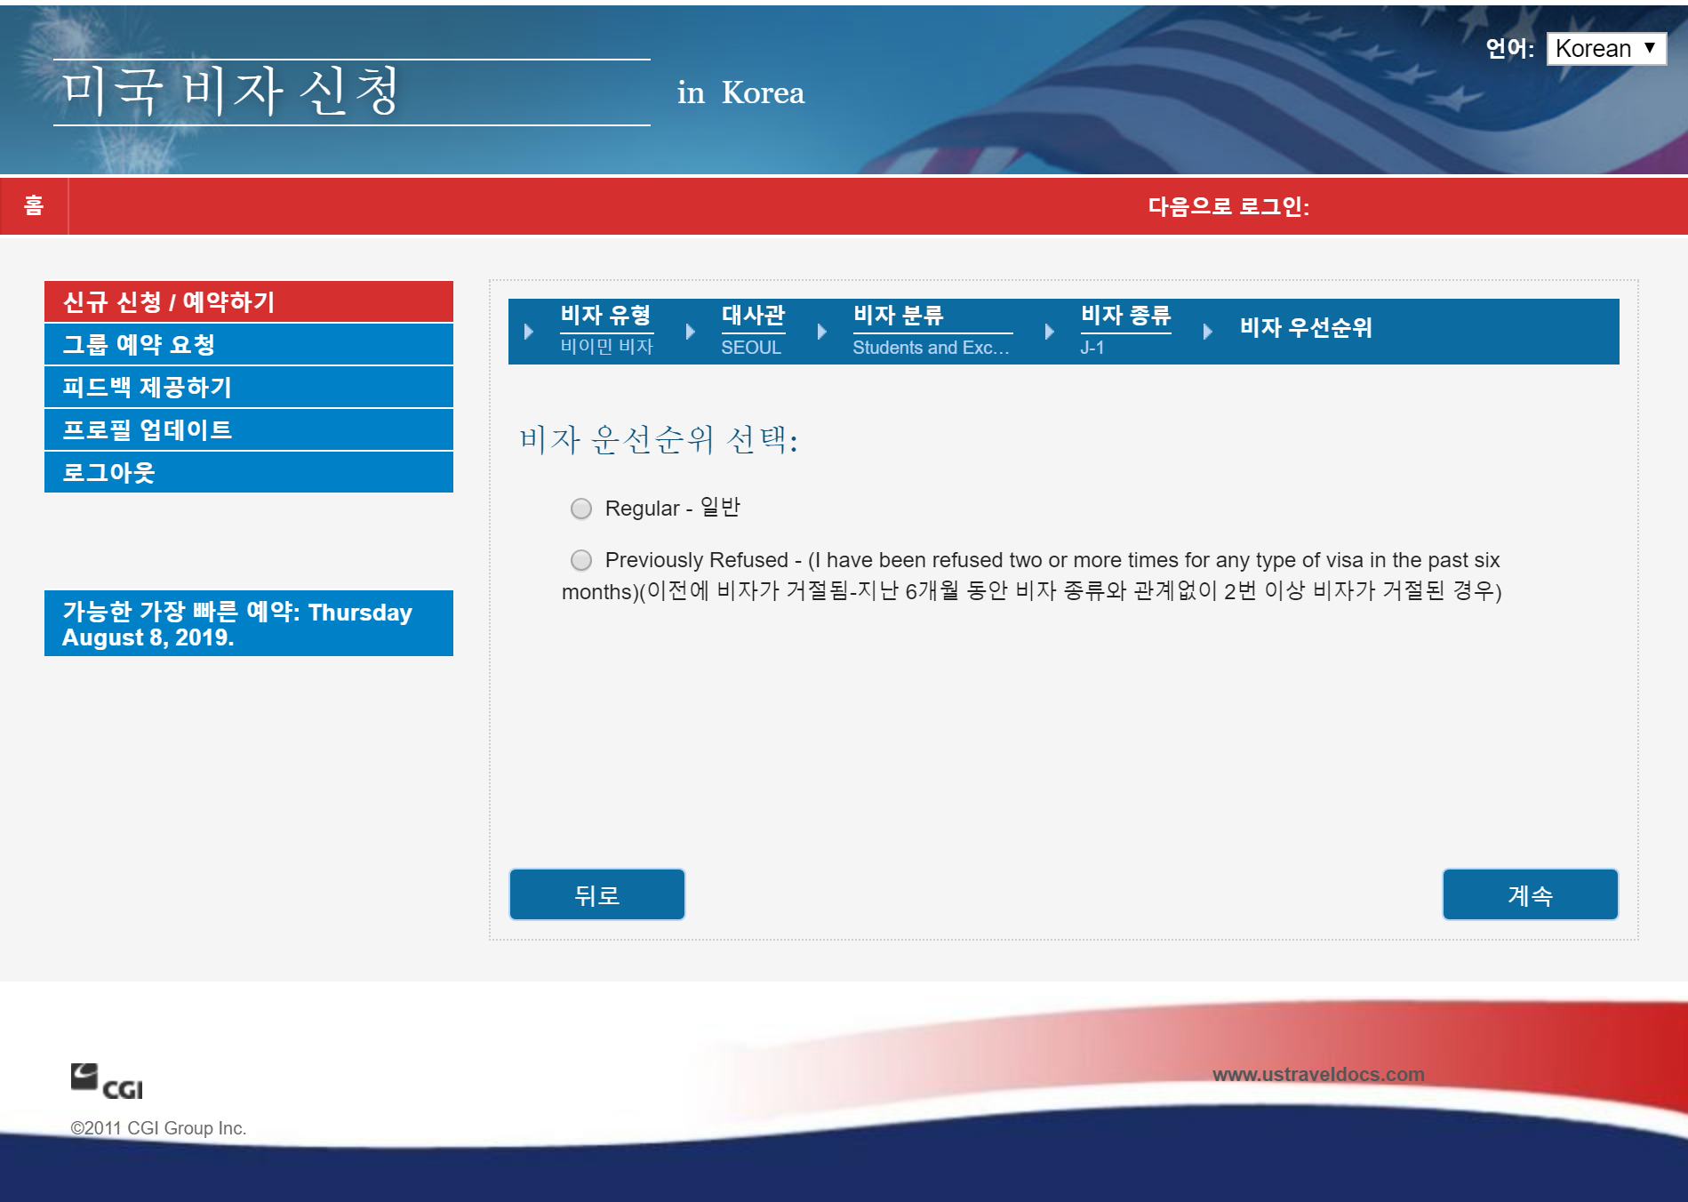Viewport: 1688px width, 1202px height.
Task: Click the 비자 운선순위 선택 heading
Action: click(x=659, y=439)
